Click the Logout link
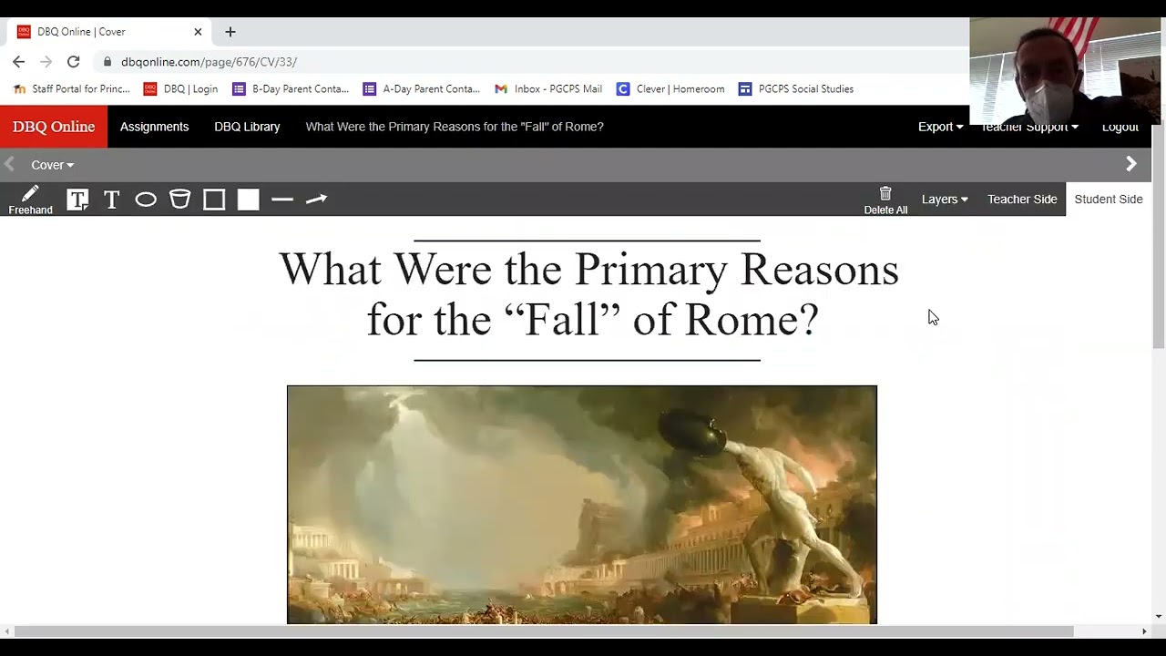 click(x=1120, y=128)
